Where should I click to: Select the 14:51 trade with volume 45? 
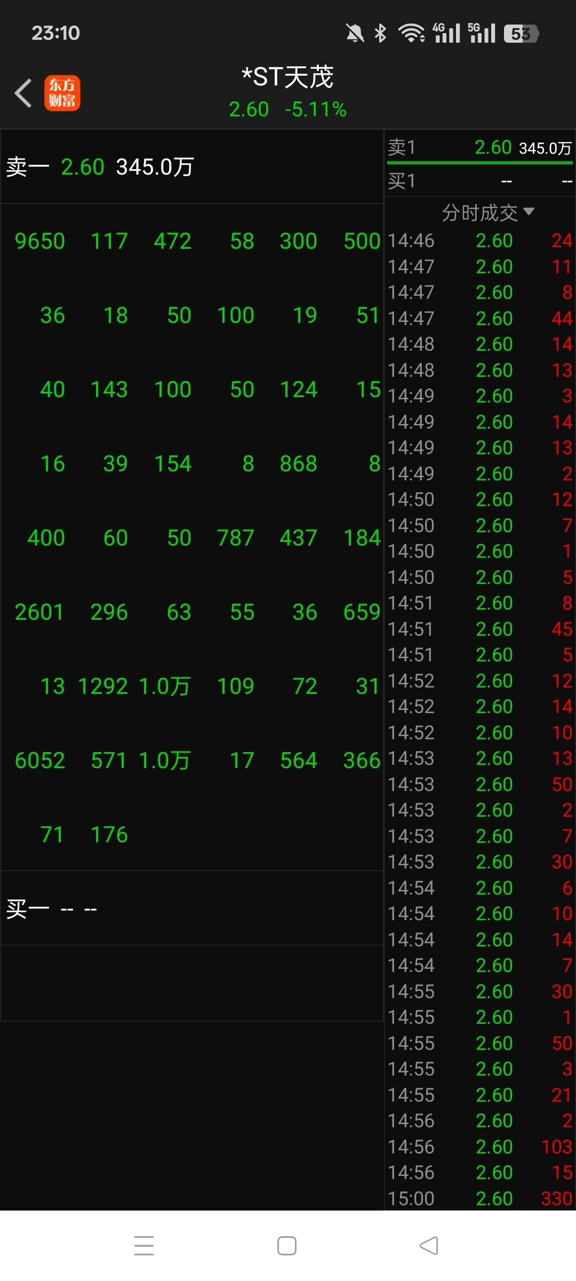coord(480,629)
